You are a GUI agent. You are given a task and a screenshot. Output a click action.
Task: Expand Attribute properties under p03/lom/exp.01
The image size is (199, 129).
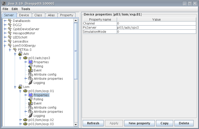coord(26,111)
